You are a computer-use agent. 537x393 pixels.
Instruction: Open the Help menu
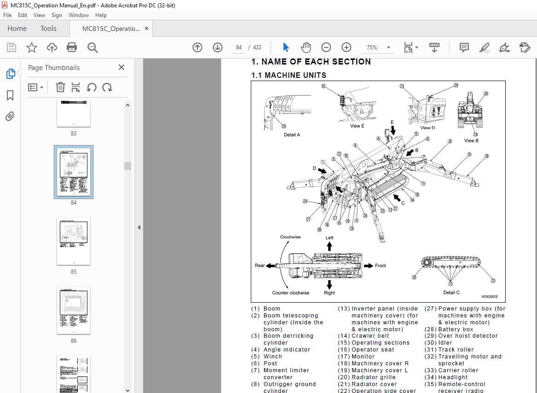pyautogui.click(x=101, y=15)
